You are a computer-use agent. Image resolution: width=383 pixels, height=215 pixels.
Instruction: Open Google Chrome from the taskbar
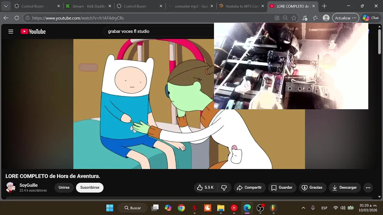tap(181, 208)
